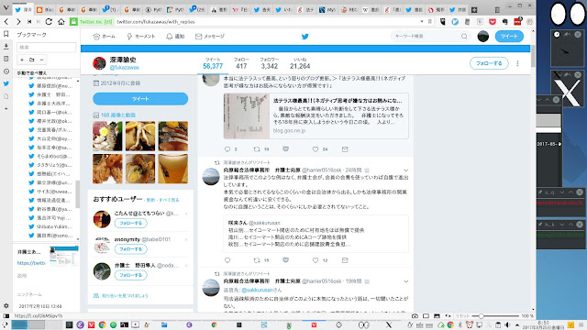Retweet the 向原総合法律事務所 24時間 tweet
587x330 pixels.
click(x=257, y=260)
